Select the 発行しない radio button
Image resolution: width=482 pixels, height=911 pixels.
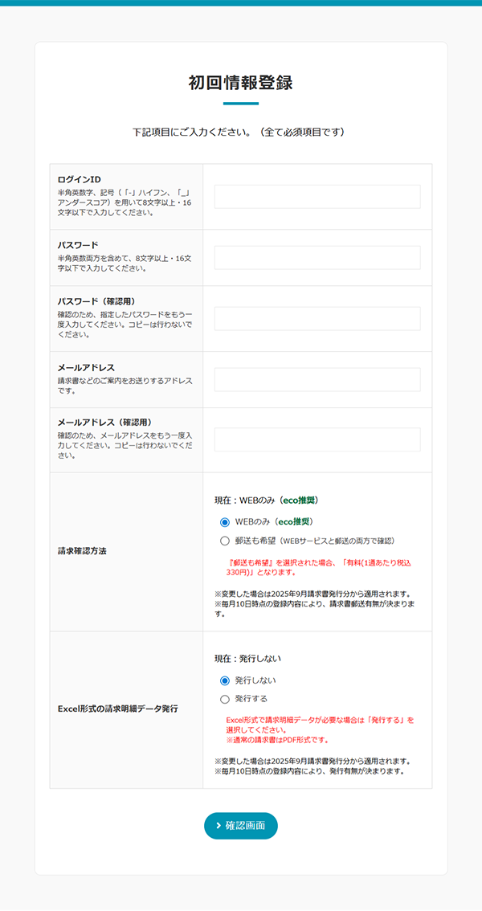coord(225,680)
